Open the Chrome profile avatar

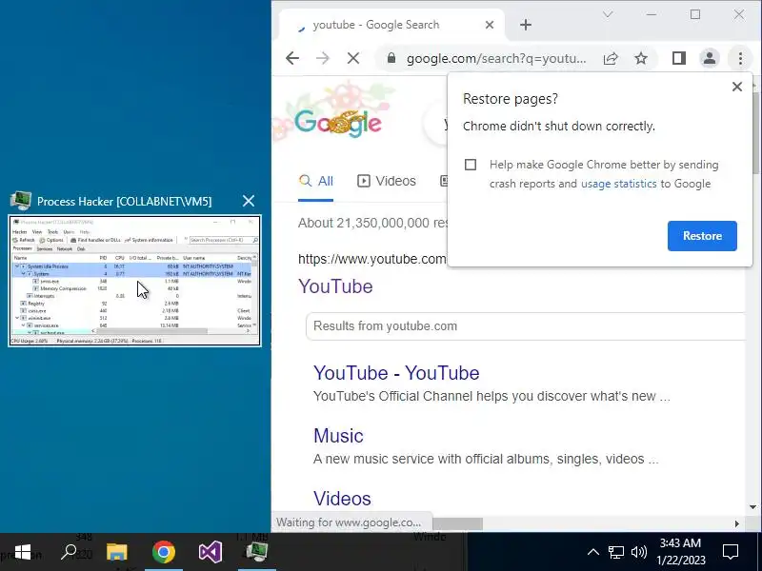710,59
